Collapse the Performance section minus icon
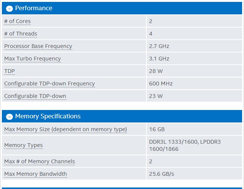Screen dimensions: 244x189 click(9, 9)
